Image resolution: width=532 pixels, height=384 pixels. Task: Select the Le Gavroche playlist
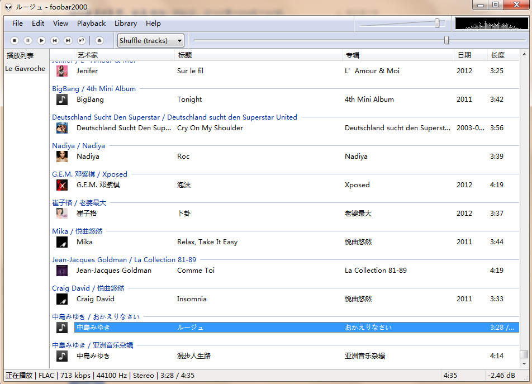25,69
